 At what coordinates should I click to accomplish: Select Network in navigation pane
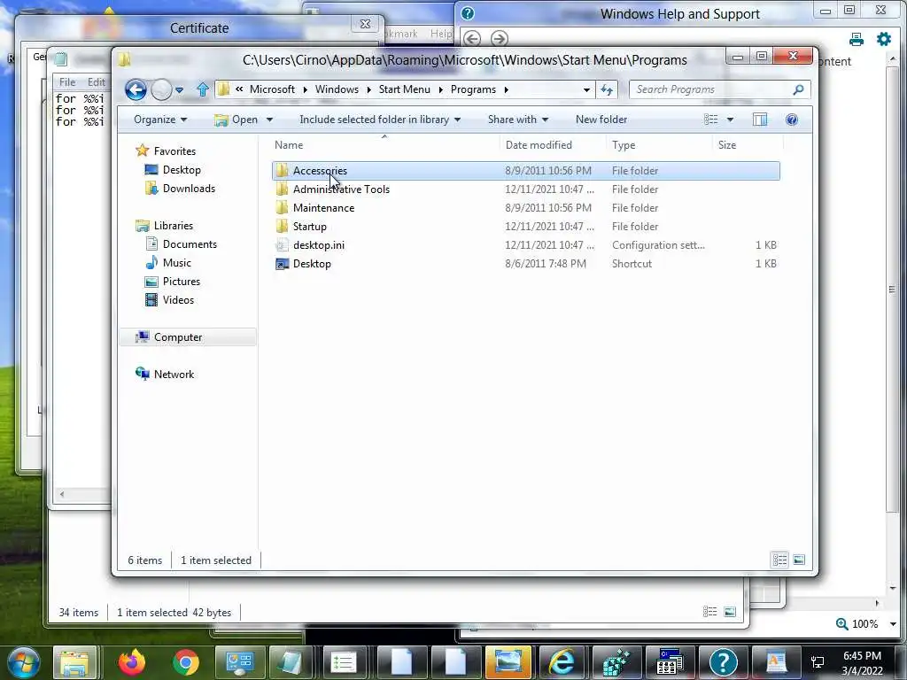pyautogui.click(x=174, y=375)
